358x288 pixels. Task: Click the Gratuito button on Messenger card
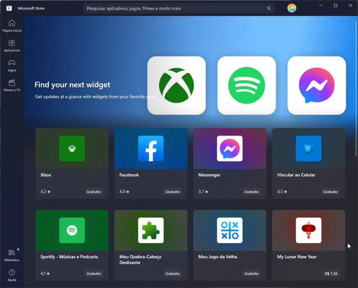coord(251,191)
